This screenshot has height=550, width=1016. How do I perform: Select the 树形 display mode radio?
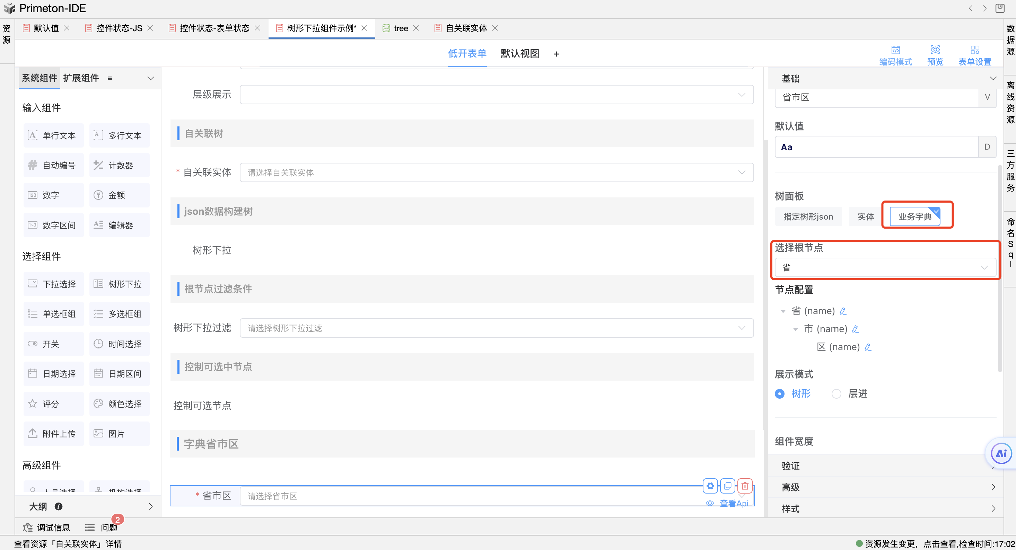click(x=779, y=393)
